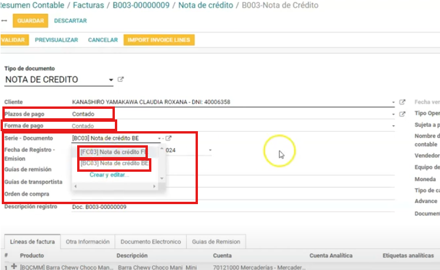
Task: Click the Cuenta Analítica column header
Action: coord(331,256)
